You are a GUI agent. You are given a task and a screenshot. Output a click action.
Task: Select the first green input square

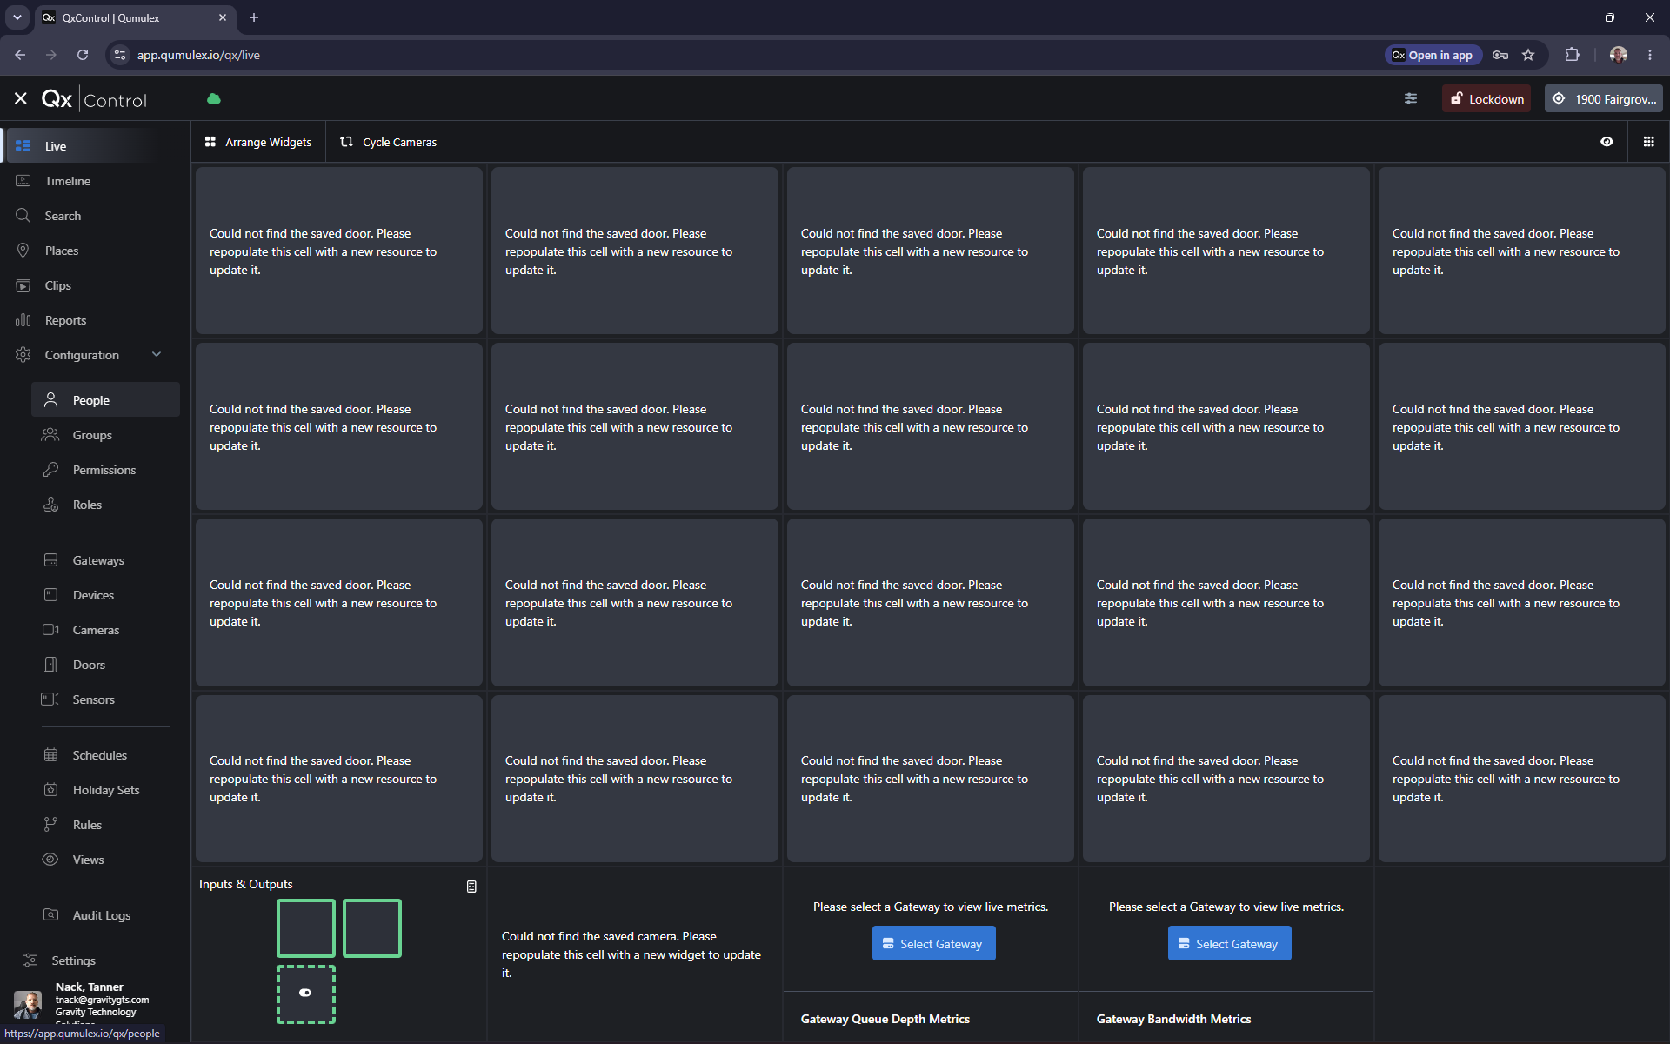[x=306, y=928]
